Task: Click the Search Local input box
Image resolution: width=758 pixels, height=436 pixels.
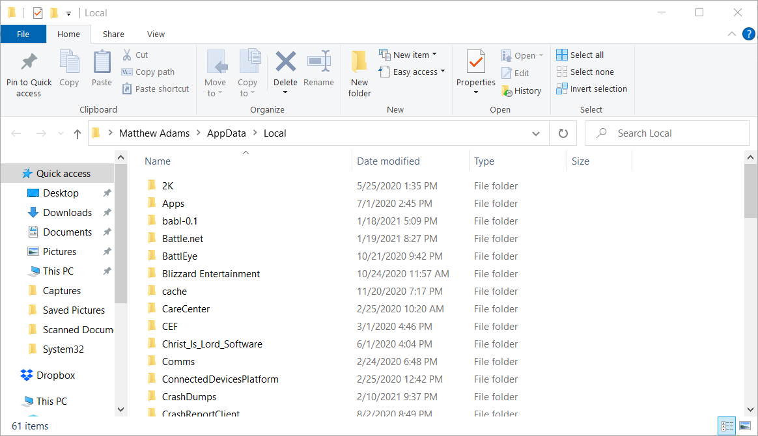Action: pos(667,133)
